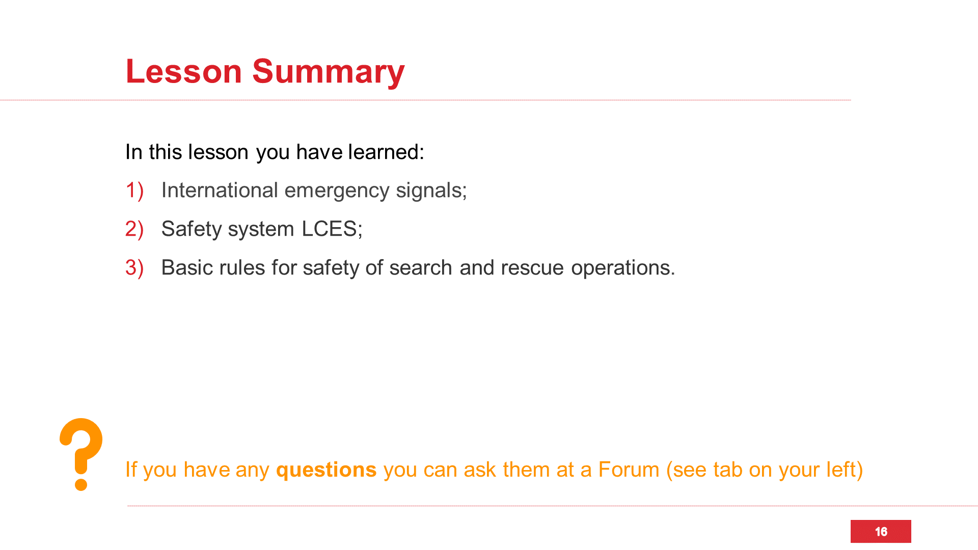The height and width of the screenshot is (550, 978).
Task: Click the red list number "1)"
Action: (x=134, y=190)
